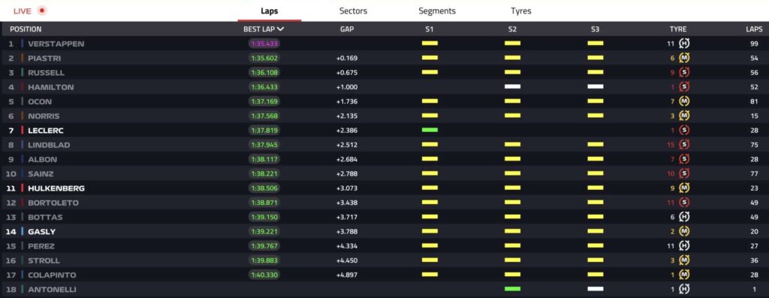
Task: Click Ocon's lap count 81
Action: pyautogui.click(x=754, y=101)
